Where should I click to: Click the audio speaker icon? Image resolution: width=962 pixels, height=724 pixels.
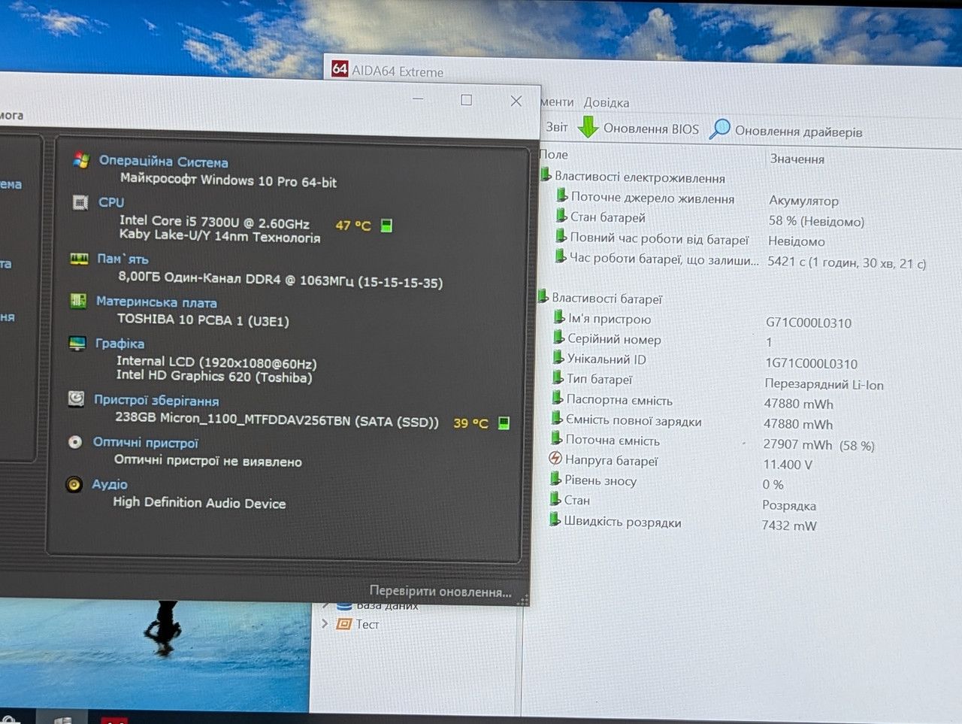point(74,484)
